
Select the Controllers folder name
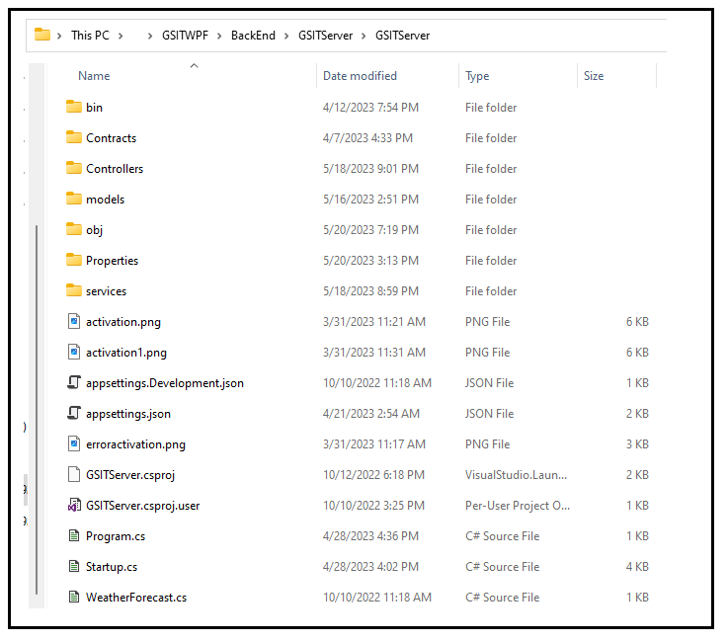(115, 168)
